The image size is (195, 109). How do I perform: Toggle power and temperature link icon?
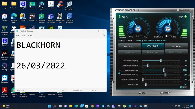point(119,73)
